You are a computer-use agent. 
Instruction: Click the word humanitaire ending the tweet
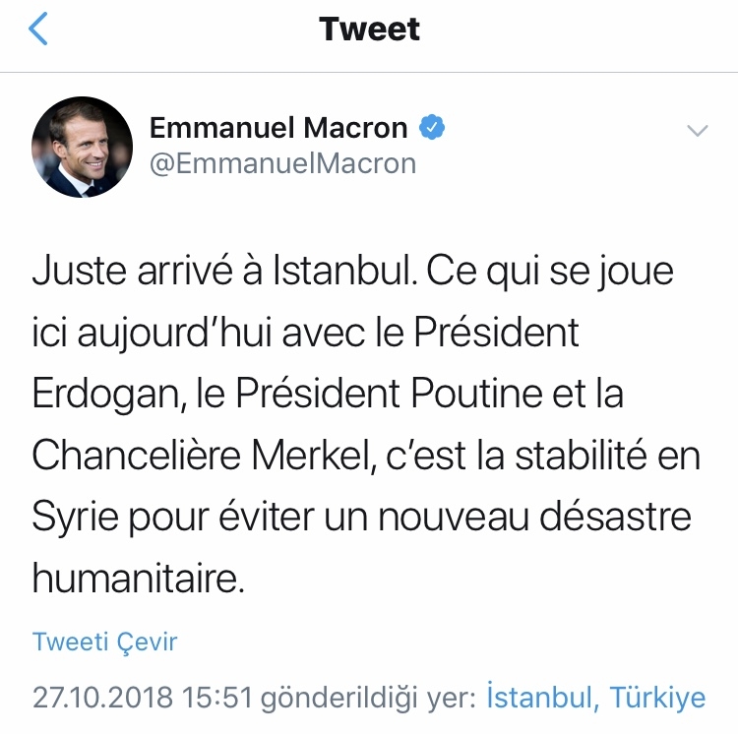click(137, 579)
